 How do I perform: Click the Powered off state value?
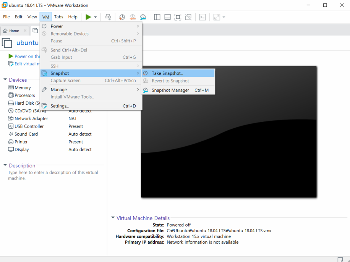(178, 225)
